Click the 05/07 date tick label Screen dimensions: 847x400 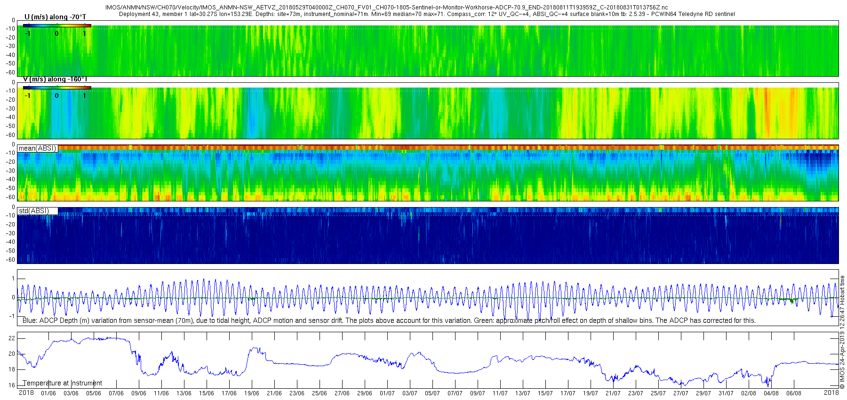[432, 393]
